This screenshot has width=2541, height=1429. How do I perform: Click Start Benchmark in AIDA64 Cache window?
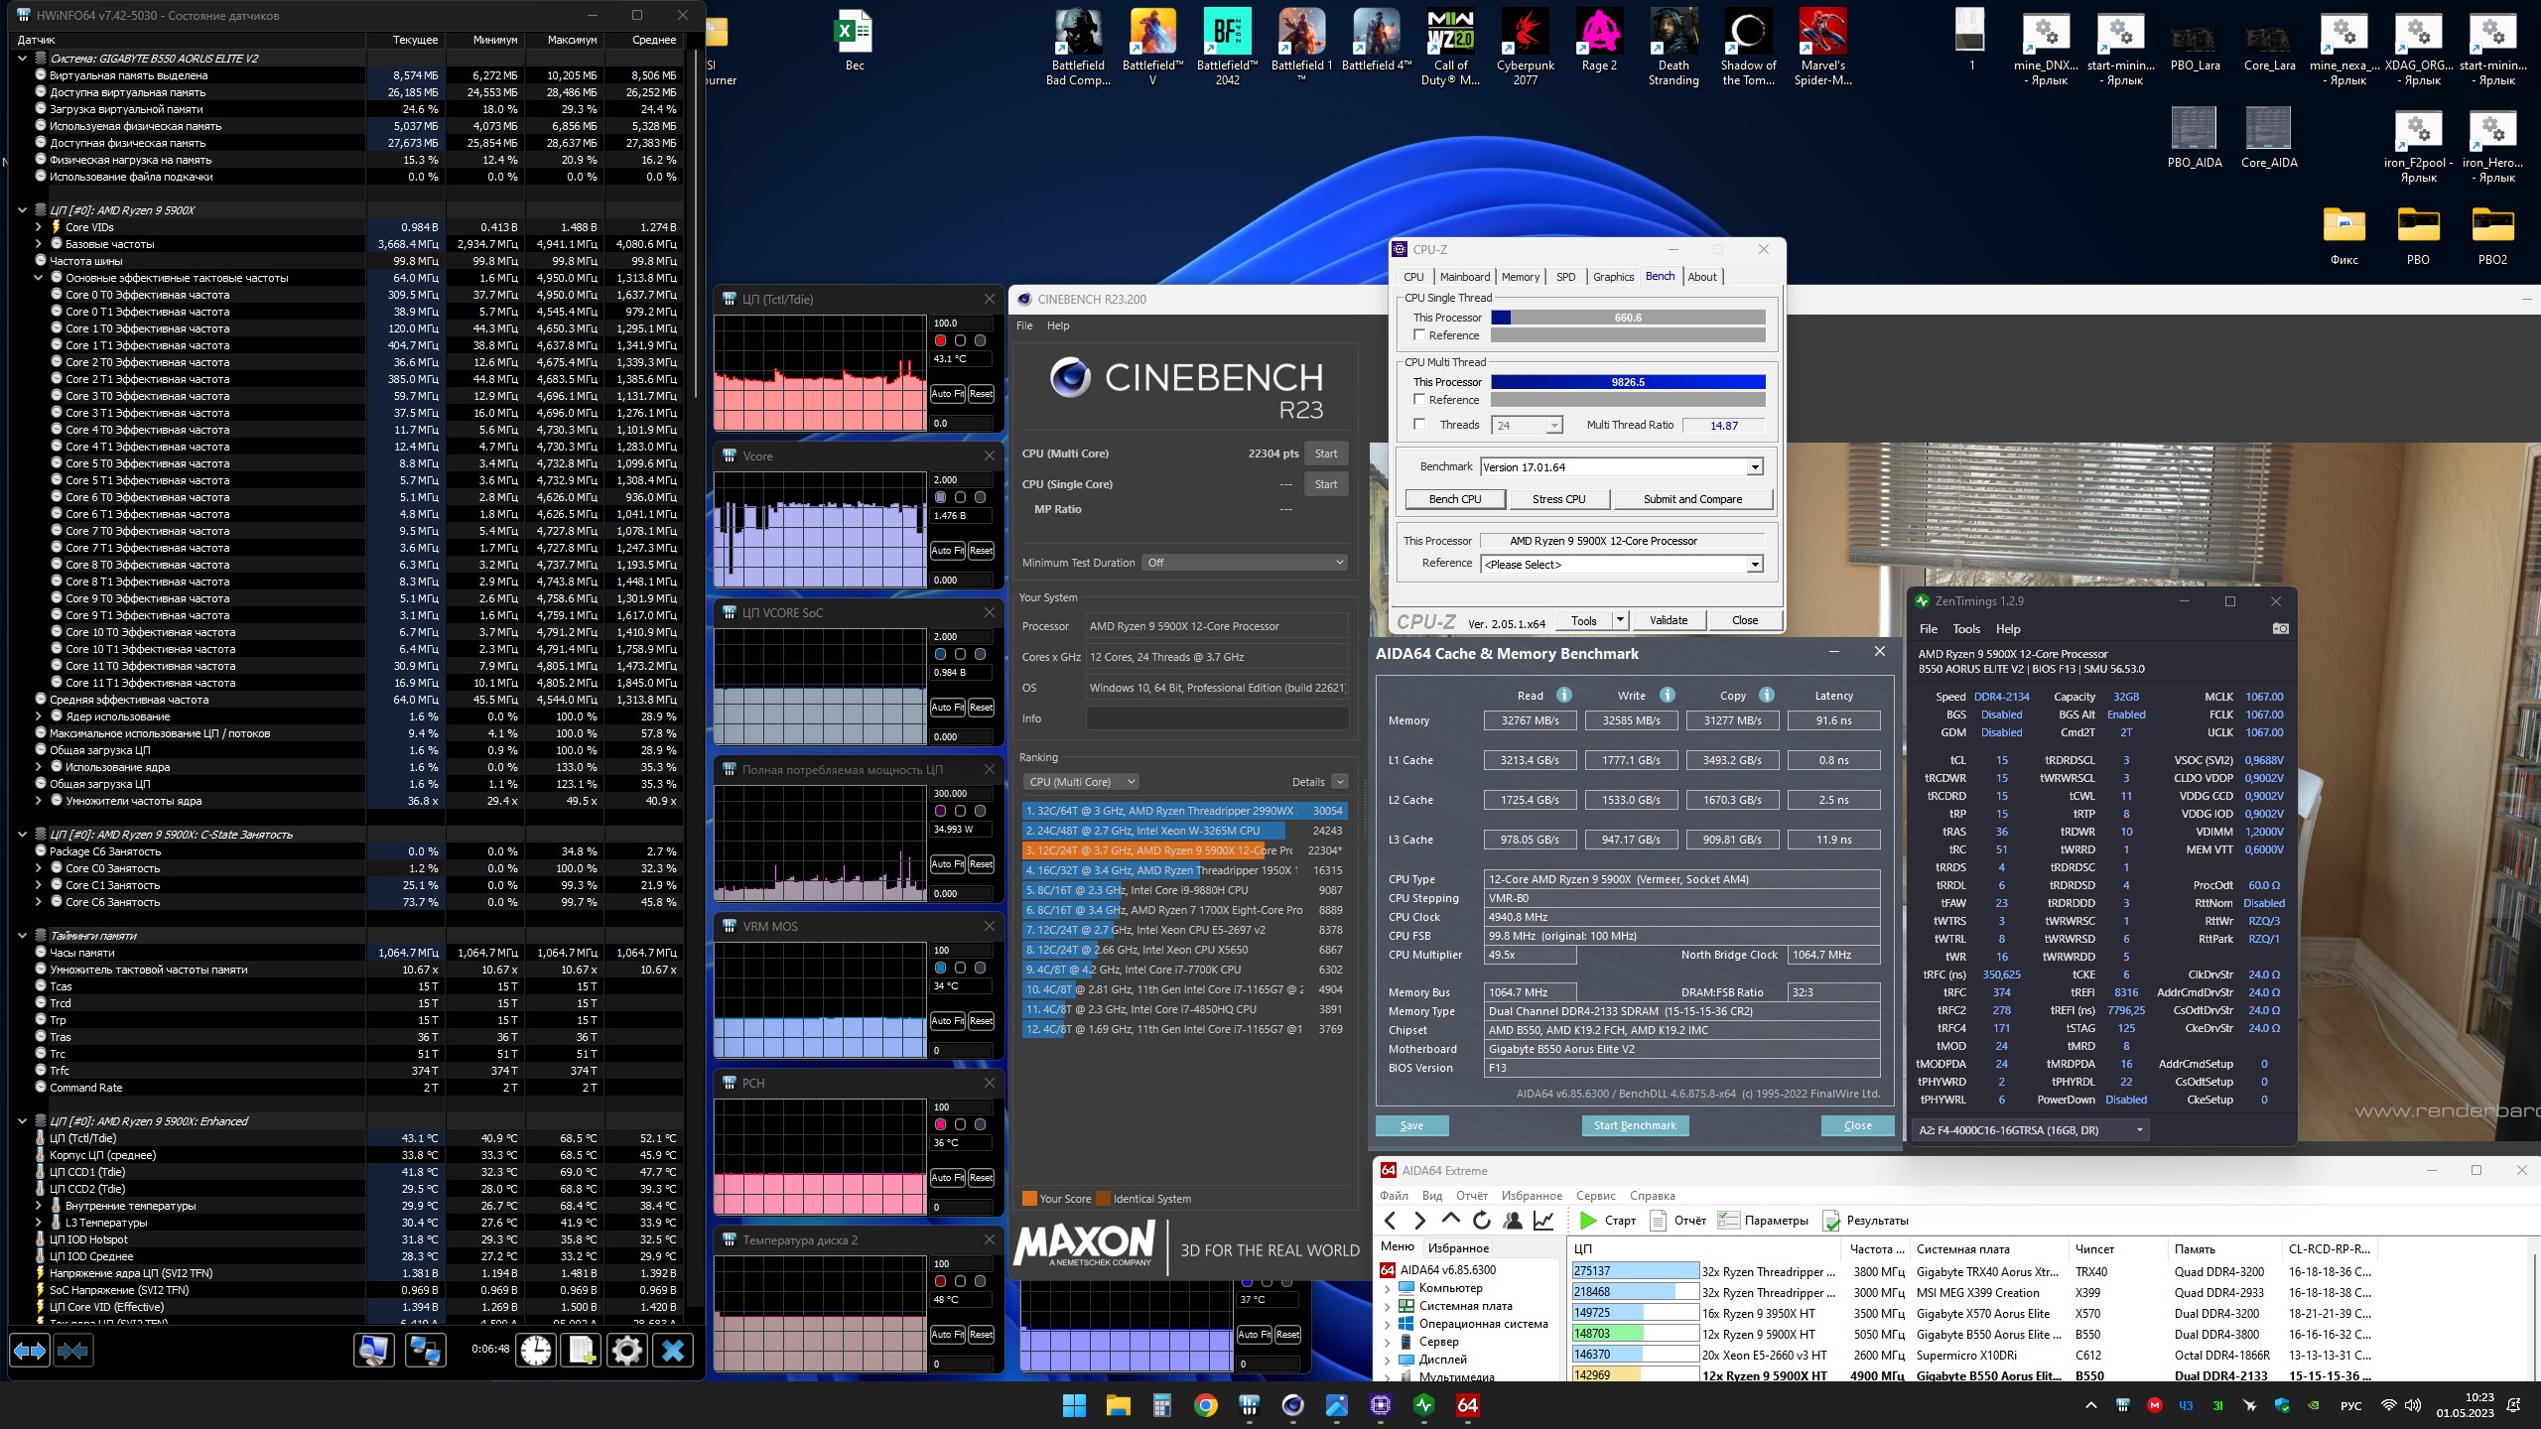[x=1634, y=1125]
